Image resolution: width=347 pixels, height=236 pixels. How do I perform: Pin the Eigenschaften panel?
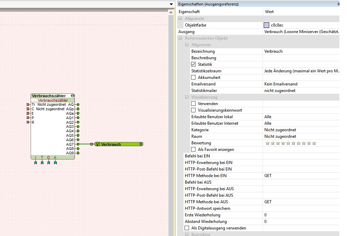coord(338,4)
